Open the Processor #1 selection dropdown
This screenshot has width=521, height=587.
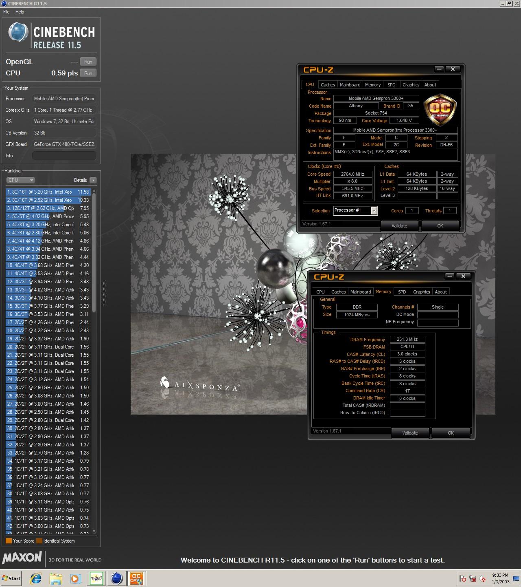[x=355, y=210]
